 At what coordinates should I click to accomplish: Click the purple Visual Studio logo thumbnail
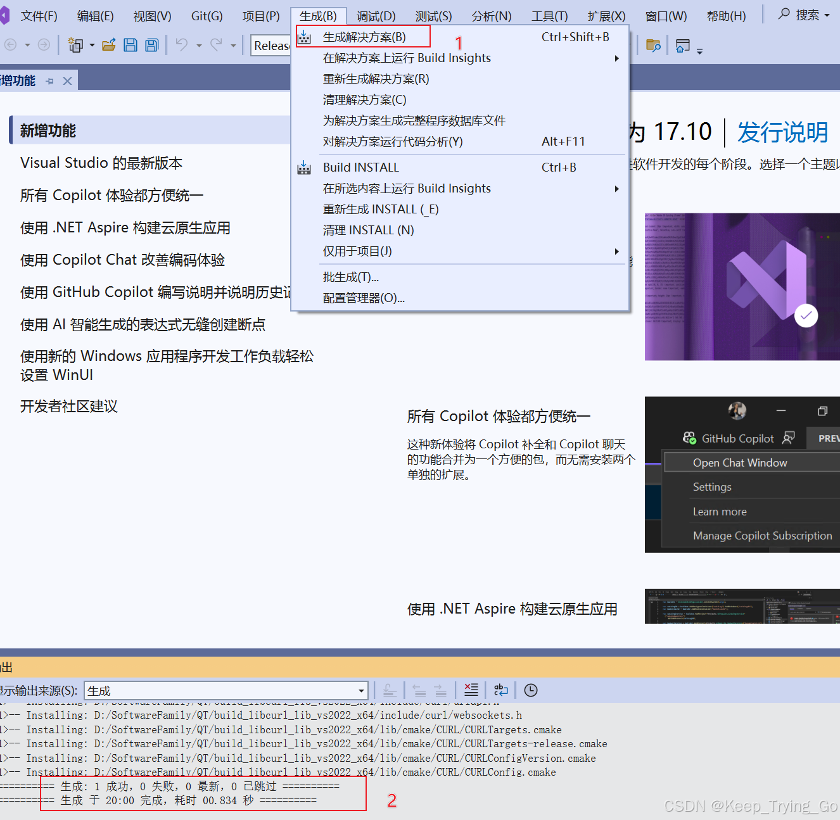tap(742, 287)
